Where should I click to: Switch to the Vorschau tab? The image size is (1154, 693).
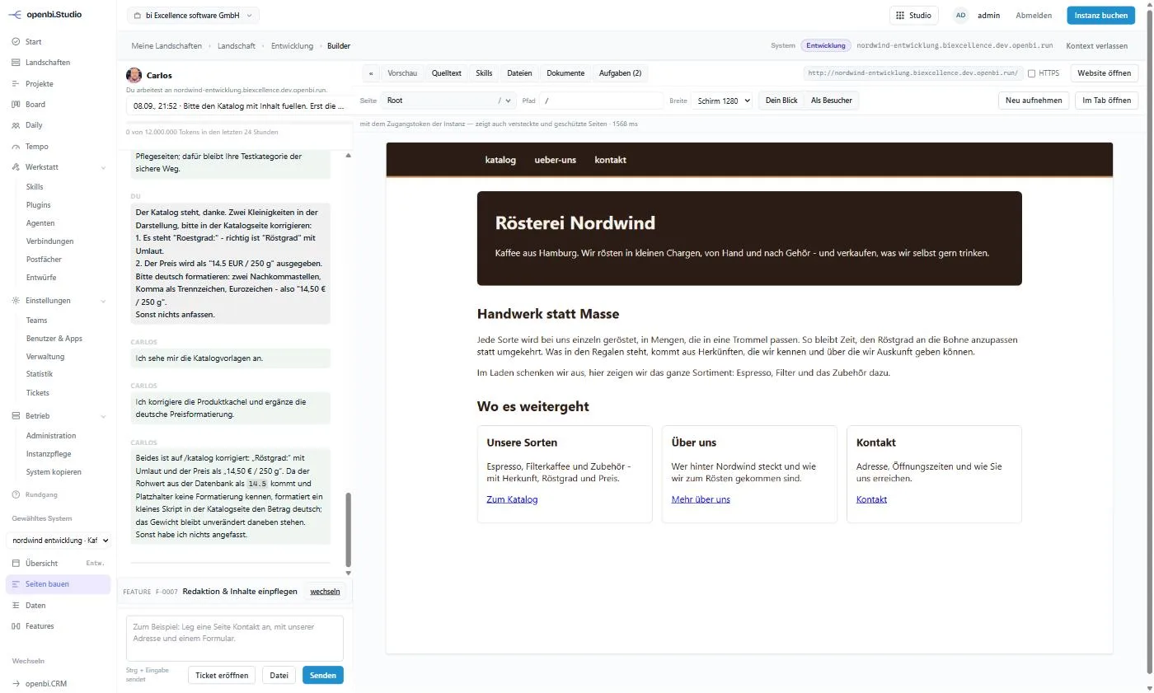[402, 73]
